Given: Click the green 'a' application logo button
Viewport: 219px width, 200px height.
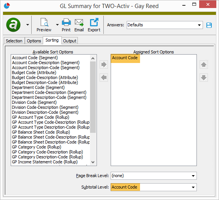Looking at the screenshot, I should pos(13,25).
